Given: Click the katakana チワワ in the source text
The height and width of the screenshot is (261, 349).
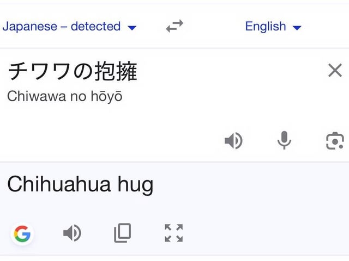Looking at the screenshot, I should (39, 71).
